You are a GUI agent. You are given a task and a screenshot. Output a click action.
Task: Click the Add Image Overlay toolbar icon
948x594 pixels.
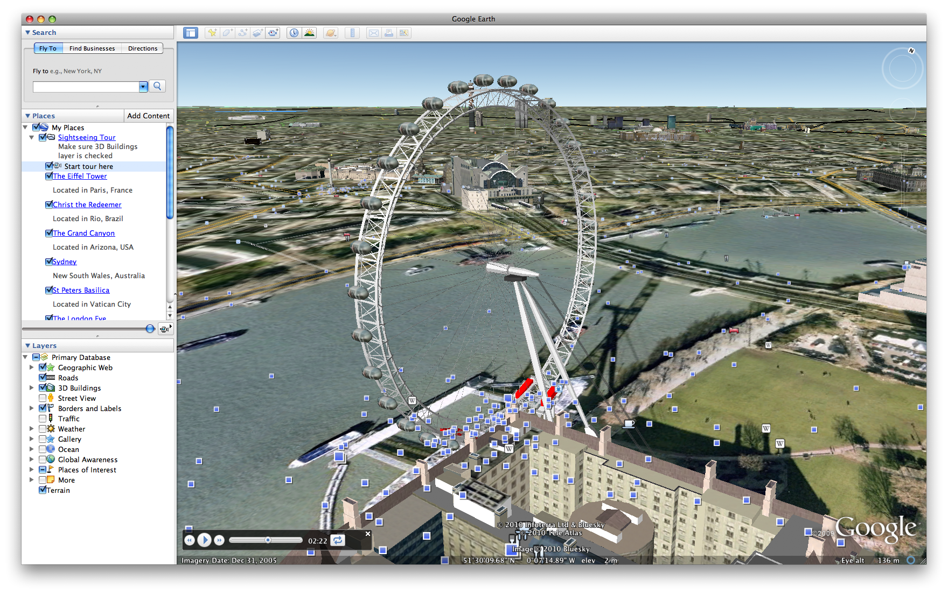click(258, 33)
